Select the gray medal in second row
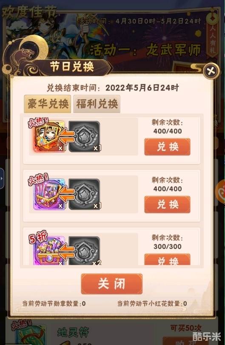The image size is (225, 345). (x=85, y=194)
